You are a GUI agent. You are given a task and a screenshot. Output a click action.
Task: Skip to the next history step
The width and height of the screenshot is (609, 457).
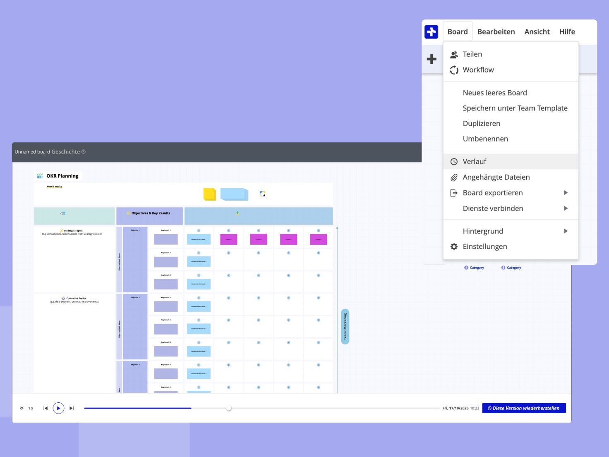(72, 408)
